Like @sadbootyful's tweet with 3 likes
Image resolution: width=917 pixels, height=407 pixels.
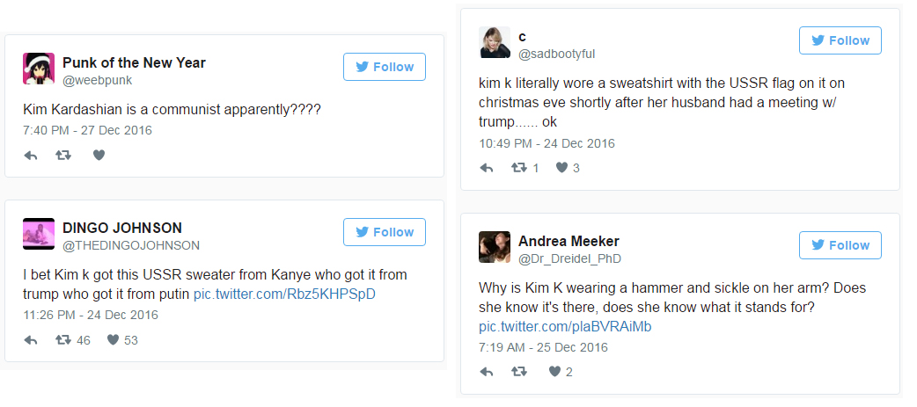(561, 168)
